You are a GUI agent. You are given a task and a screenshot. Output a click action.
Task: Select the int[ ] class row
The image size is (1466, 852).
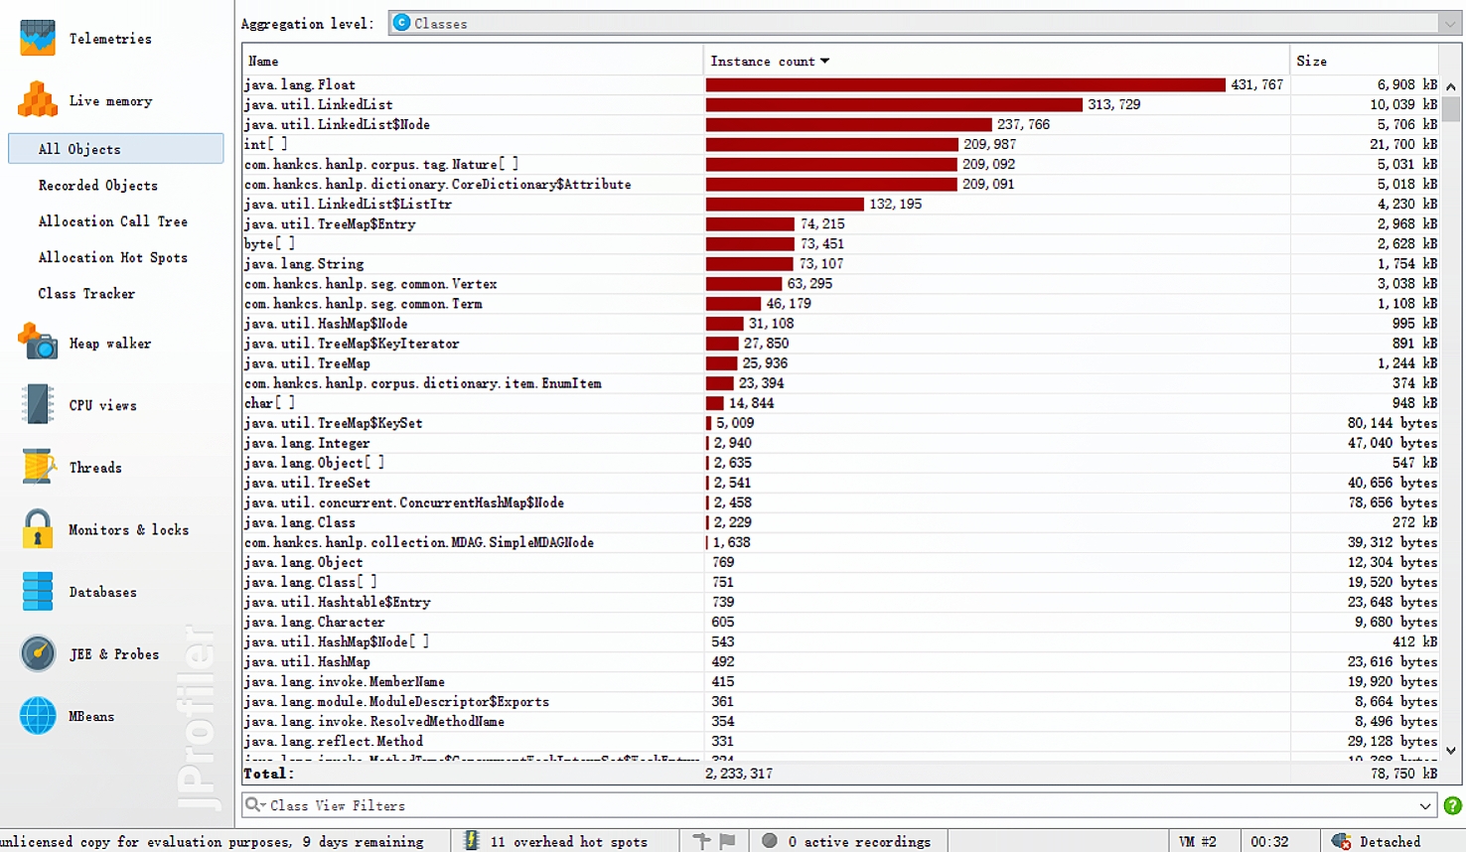[x=841, y=145]
